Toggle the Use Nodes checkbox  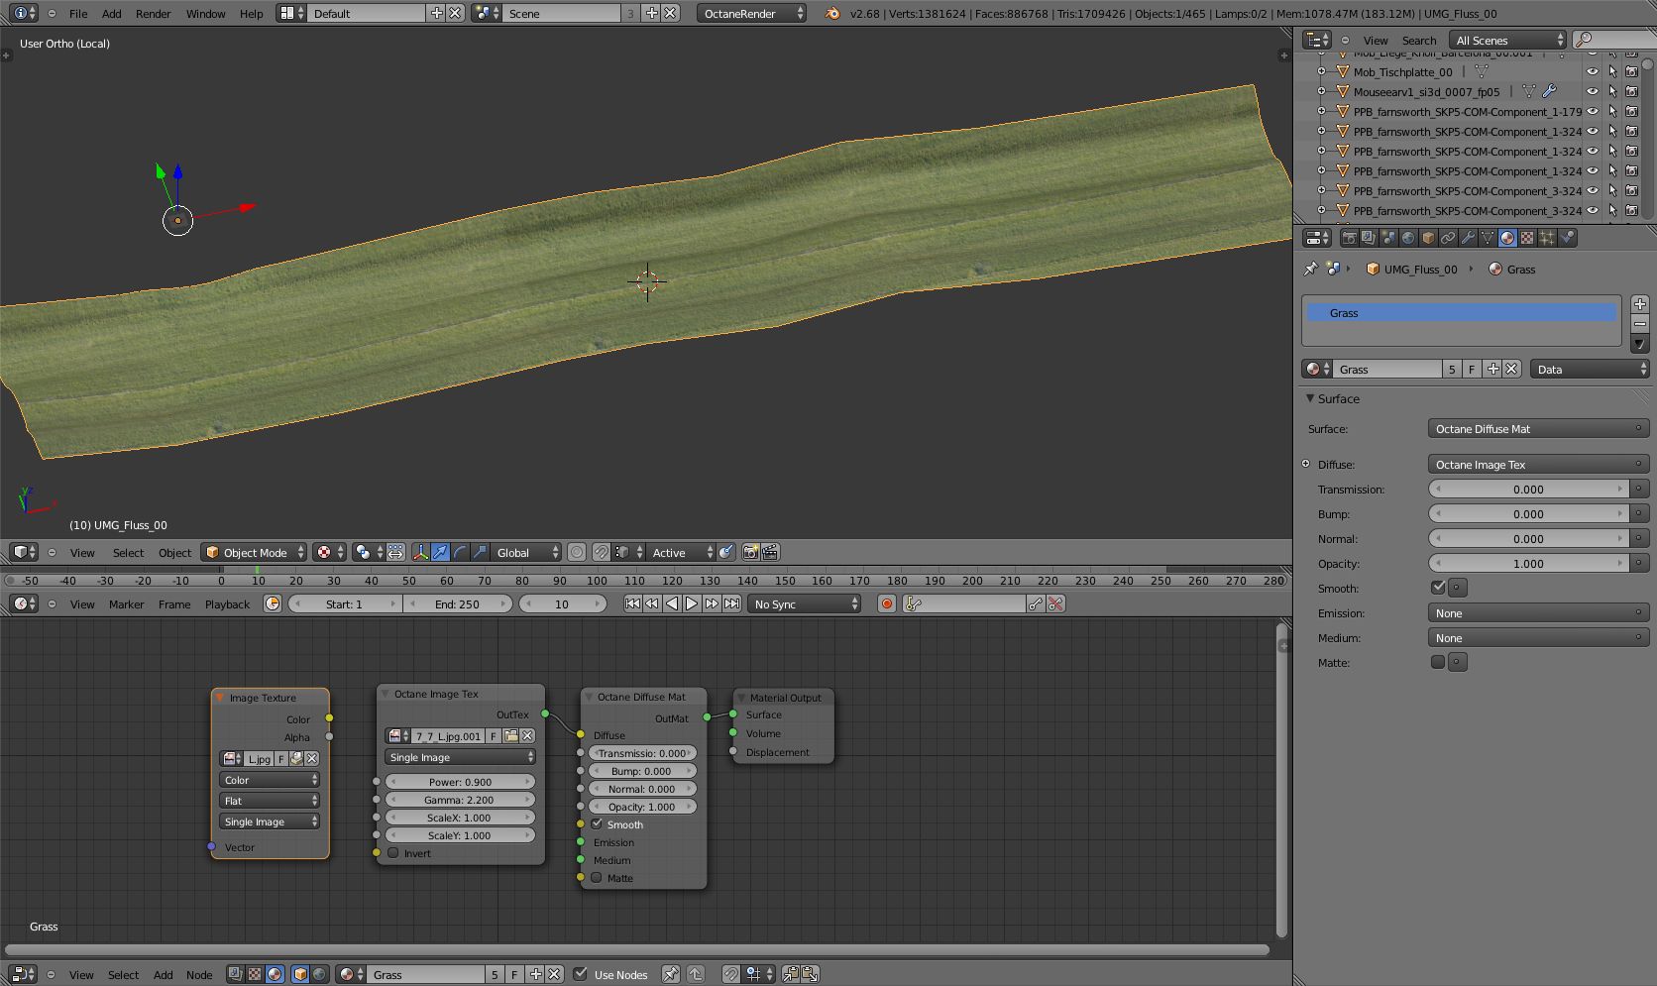(x=581, y=974)
